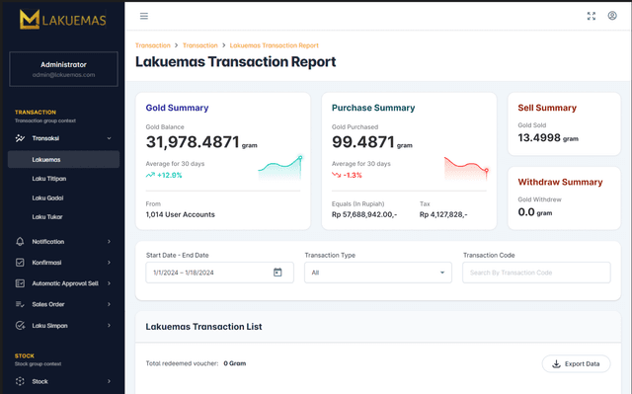
Task: Toggle fullscreen mode icon
Action: click(x=592, y=16)
